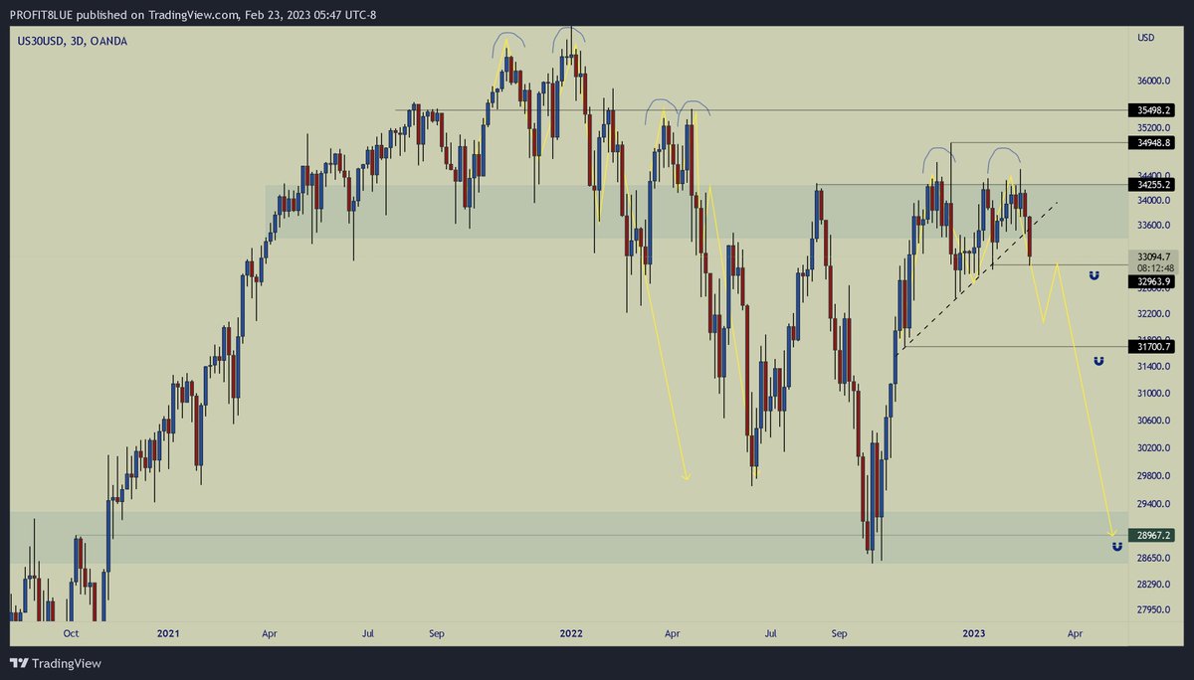This screenshot has height=680, width=1194.
Task: Select the 28967.2 target price label
Action: pyautogui.click(x=1150, y=535)
